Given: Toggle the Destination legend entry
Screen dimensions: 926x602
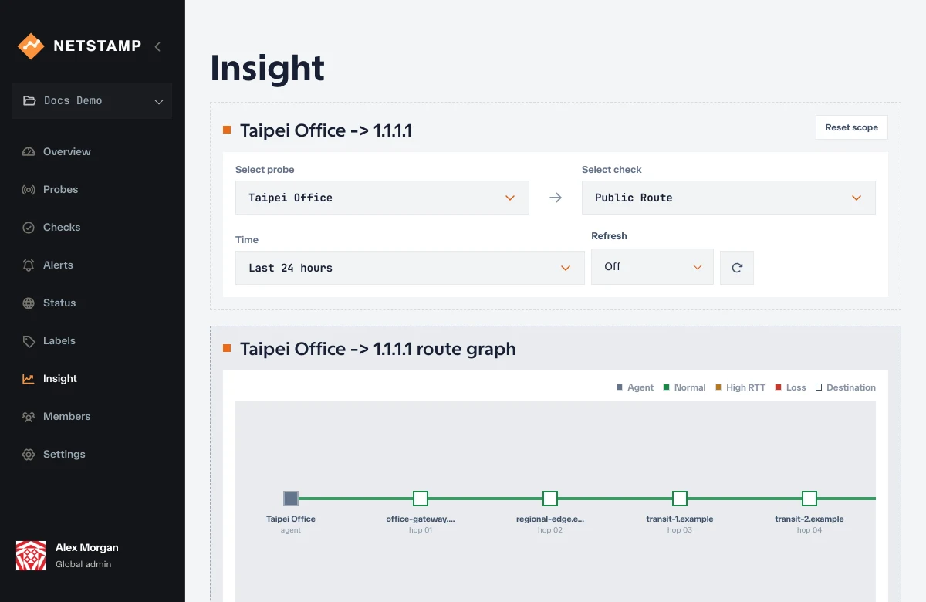Looking at the screenshot, I should click(845, 387).
